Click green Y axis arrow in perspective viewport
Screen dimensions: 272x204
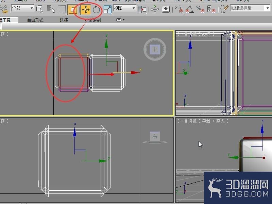233,157
